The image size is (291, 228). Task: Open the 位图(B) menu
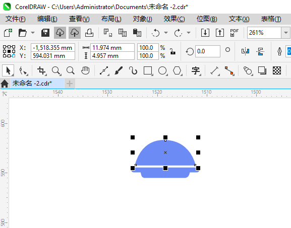click(x=207, y=19)
